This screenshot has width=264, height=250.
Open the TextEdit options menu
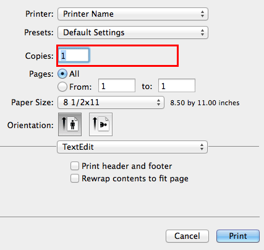[132, 147]
